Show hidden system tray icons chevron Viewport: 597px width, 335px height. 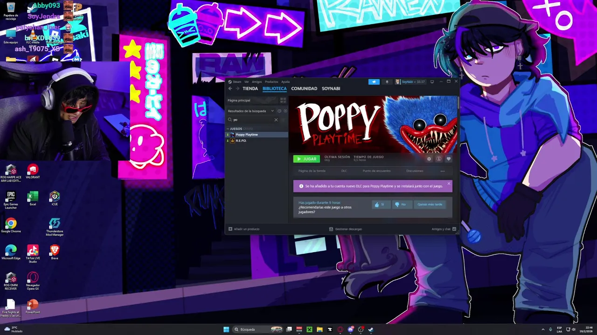[x=543, y=329]
